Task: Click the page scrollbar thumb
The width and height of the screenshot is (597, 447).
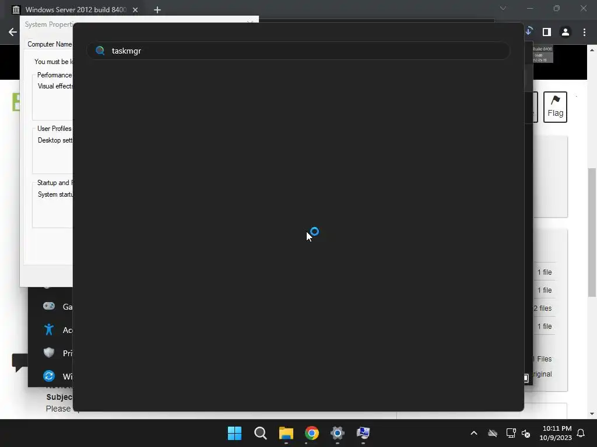Action: point(592,232)
